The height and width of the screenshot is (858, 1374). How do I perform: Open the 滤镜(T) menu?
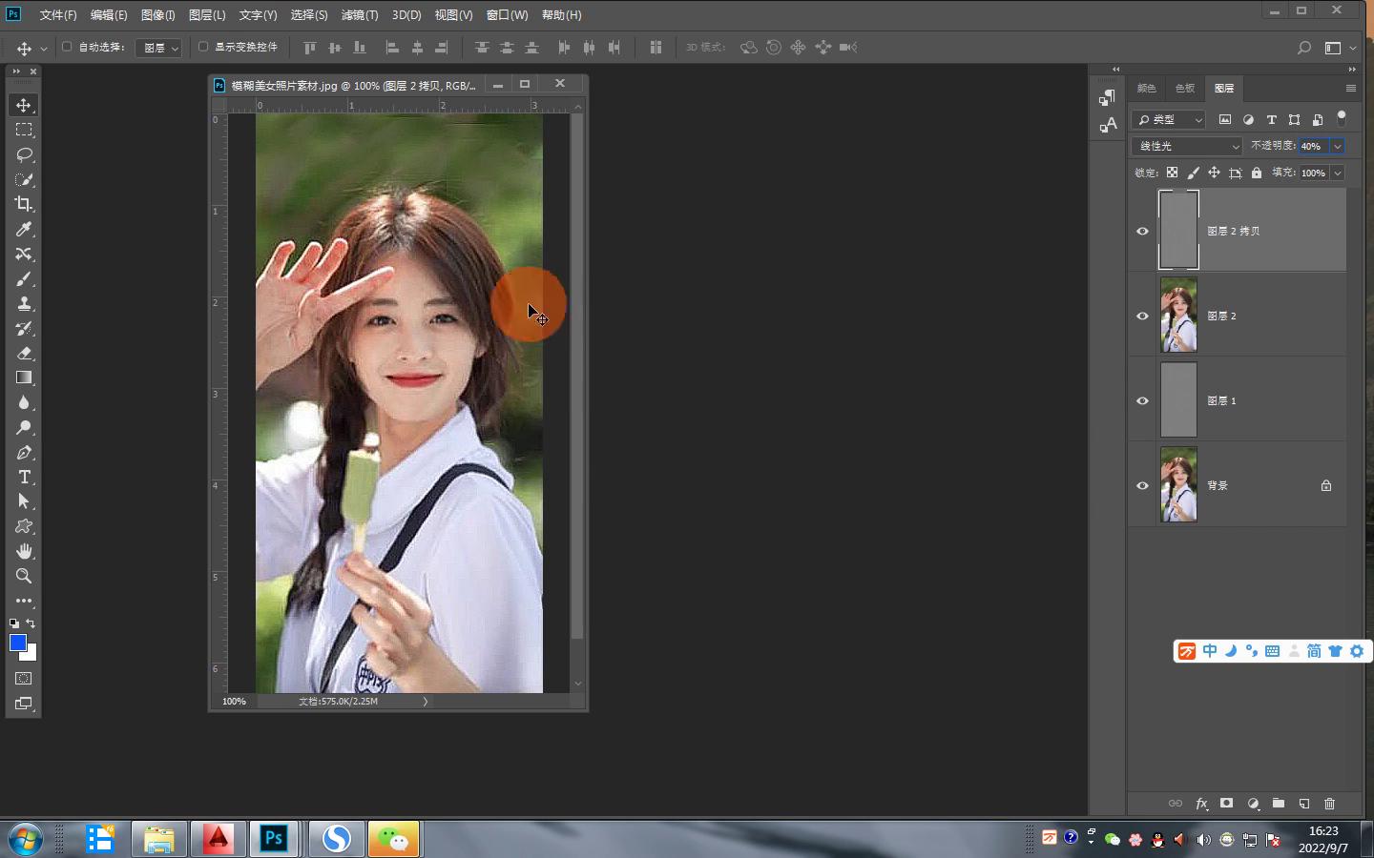click(360, 15)
